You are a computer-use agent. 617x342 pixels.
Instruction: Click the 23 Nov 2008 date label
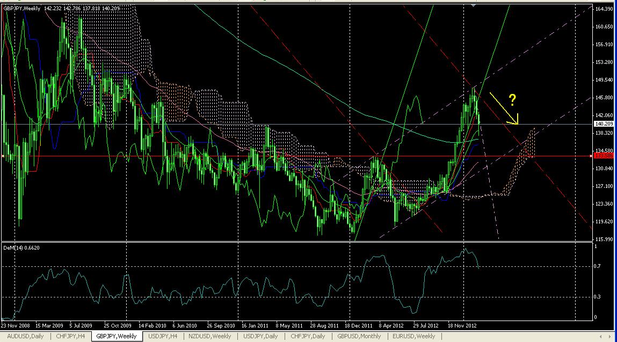click(16, 326)
